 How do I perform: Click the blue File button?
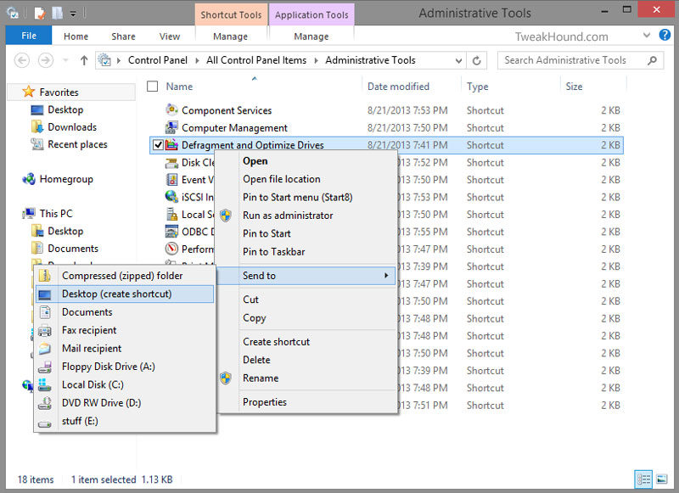[x=29, y=36]
